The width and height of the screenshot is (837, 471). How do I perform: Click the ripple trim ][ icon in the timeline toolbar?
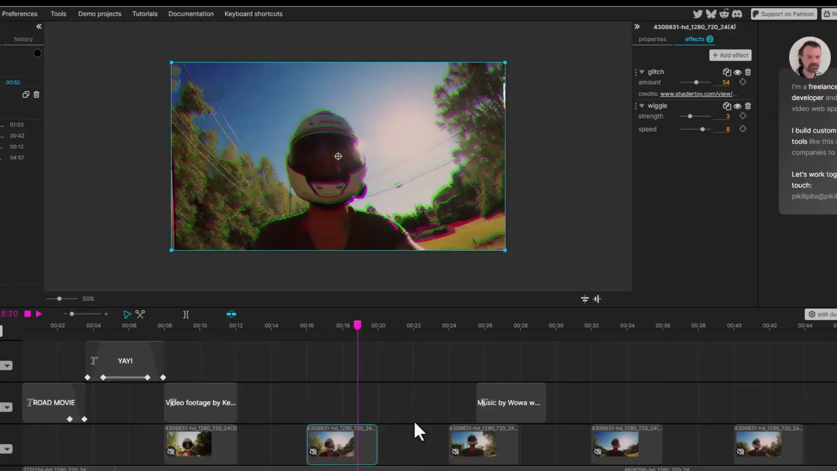pyautogui.click(x=186, y=314)
